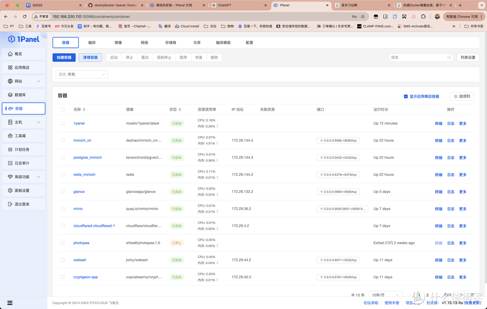Click the 概览 home icon in sidebar

pos(10,54)
